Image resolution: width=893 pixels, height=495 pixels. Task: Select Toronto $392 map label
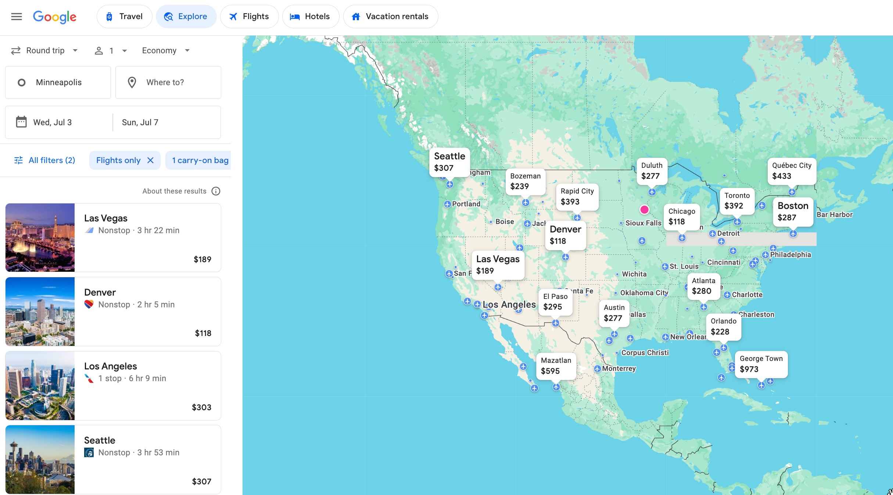click(x=737, y=201)
